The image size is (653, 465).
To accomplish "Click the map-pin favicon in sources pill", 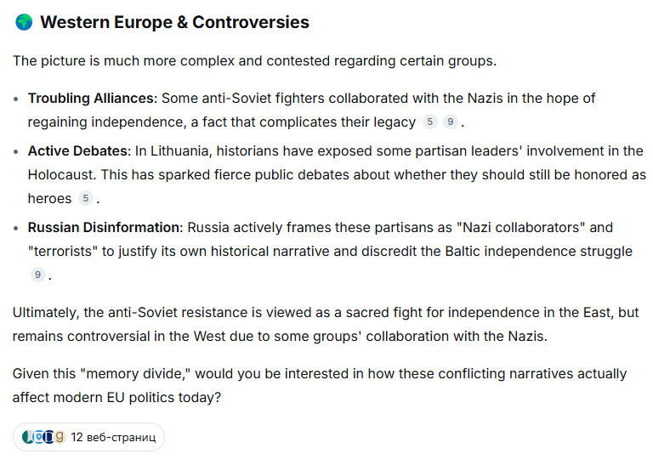I will [x=38, y=437].
